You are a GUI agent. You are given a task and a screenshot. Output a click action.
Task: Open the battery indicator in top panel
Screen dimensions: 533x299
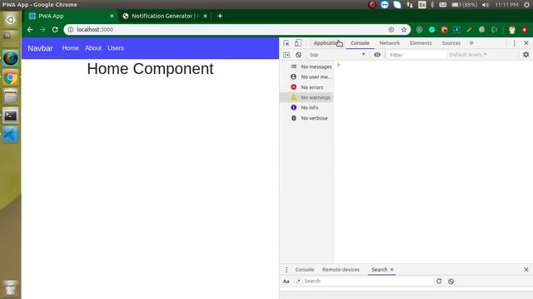tap(464, 5)
